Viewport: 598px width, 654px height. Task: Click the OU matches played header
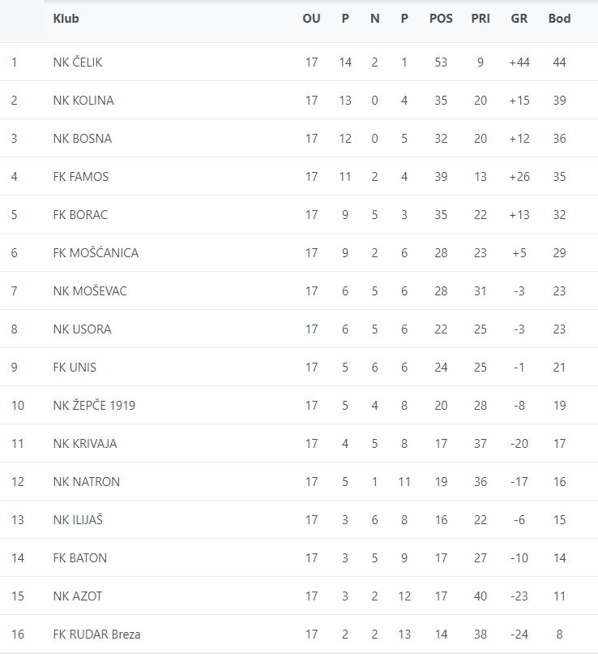(x=311, y=19)
